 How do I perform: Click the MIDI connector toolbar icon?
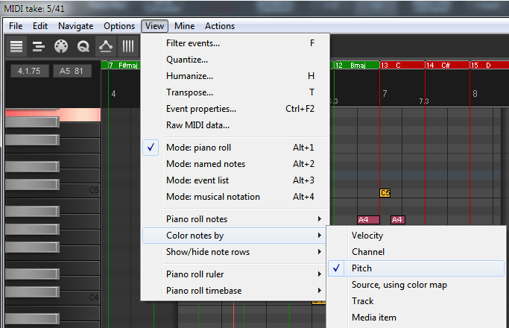(61, 46)
